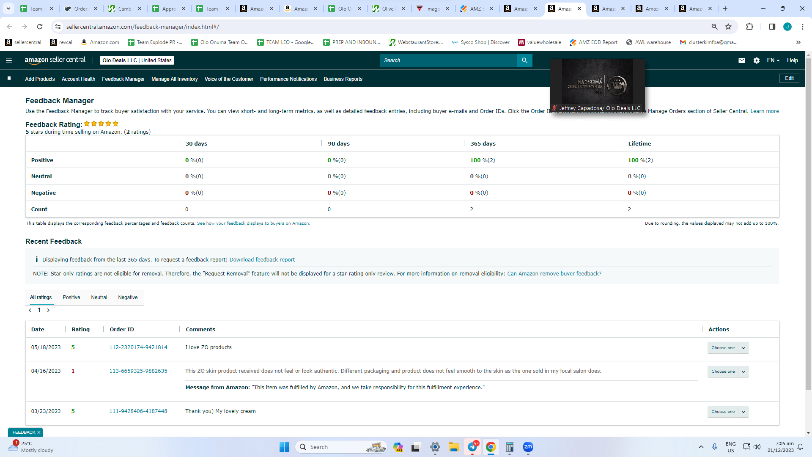
Task: Select the All ratings tab
Action: 41,297
